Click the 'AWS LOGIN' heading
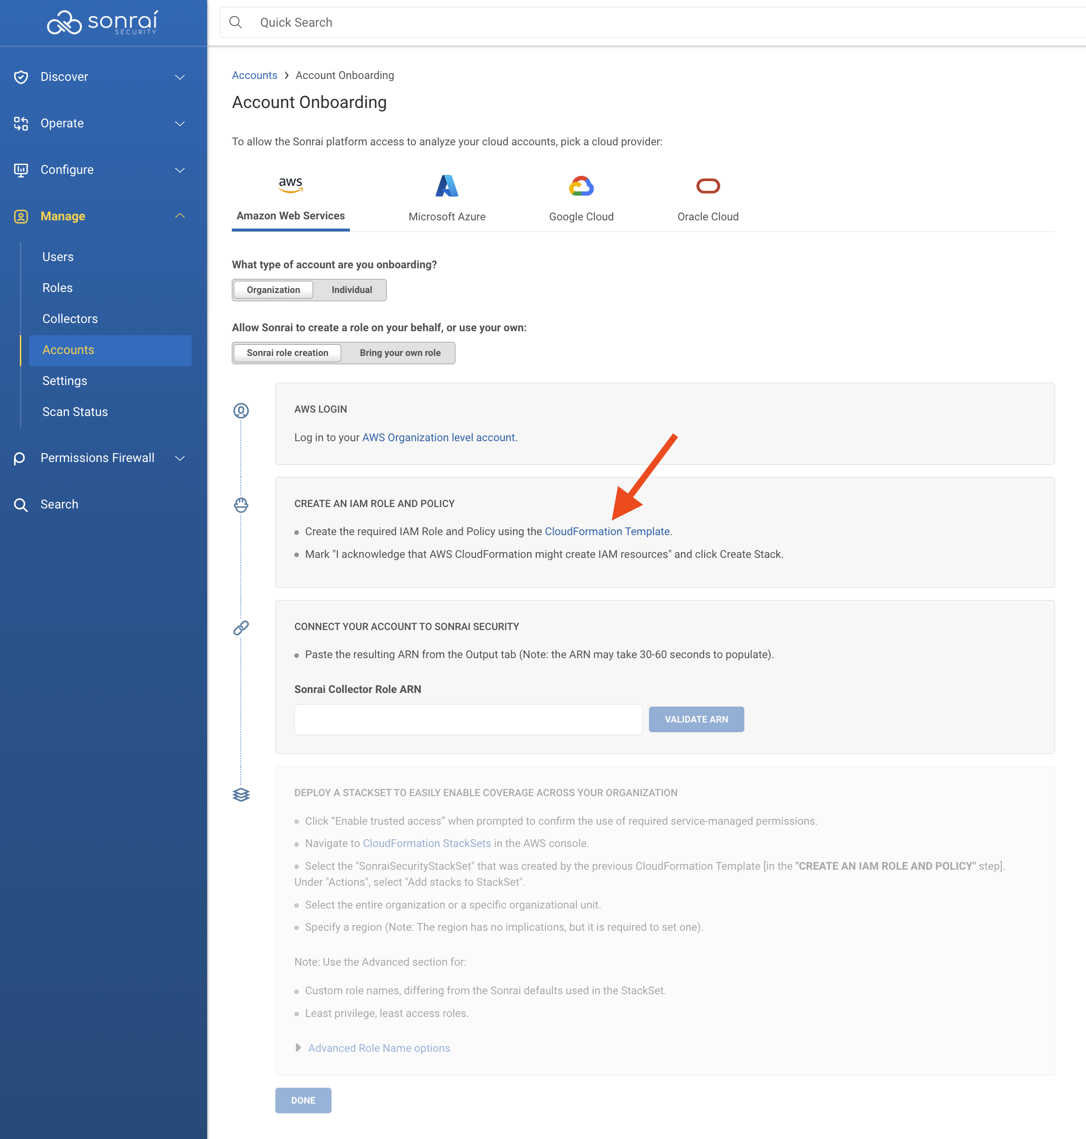The height and width of the screenshot is (1139, 1086). 321,409
